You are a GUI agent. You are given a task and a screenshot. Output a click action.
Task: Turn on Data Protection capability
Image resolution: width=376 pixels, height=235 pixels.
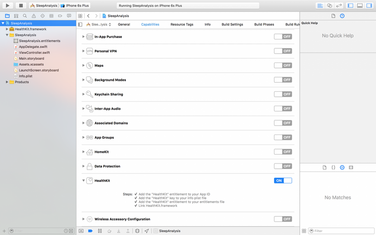tap(283, 166)
